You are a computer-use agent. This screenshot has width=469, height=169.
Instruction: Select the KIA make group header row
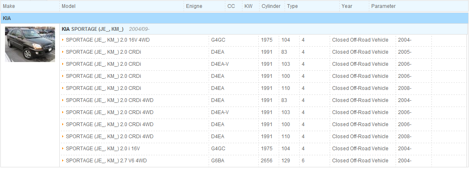[x=234, y=18]
